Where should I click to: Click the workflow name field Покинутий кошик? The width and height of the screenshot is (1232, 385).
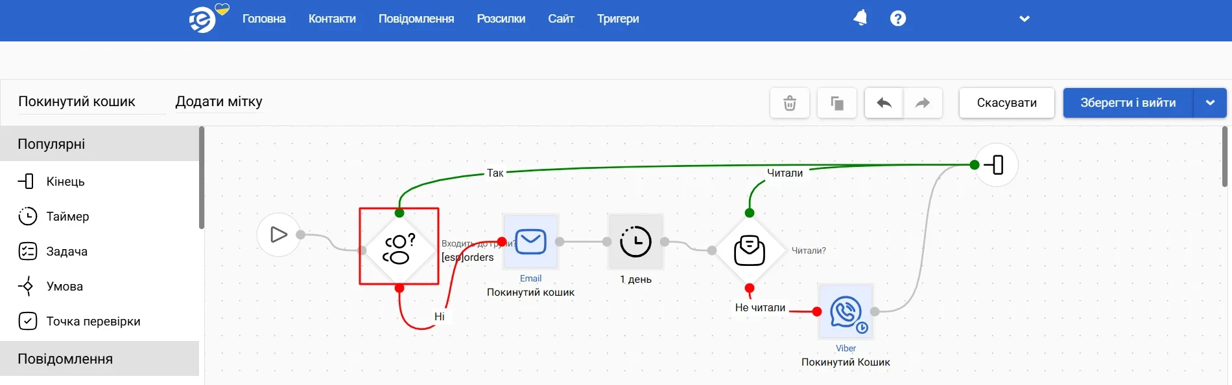[x=92, y=102]
